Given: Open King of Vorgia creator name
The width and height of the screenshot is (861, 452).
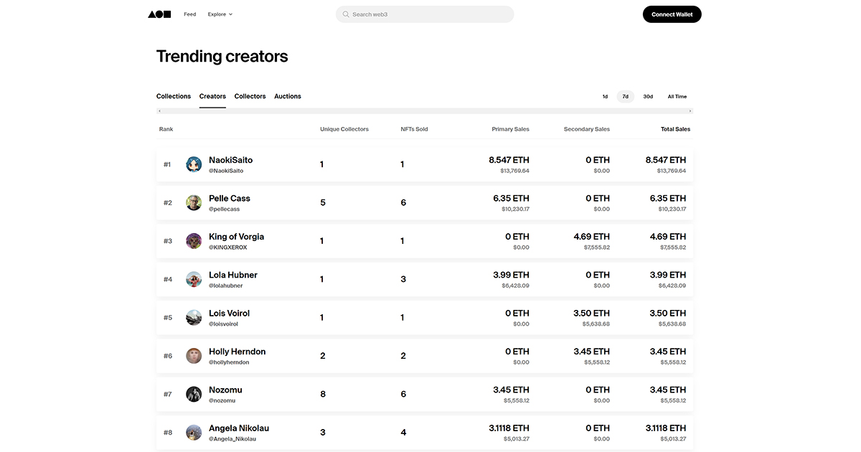Looking at the screenshot, I should pos(237,237).
